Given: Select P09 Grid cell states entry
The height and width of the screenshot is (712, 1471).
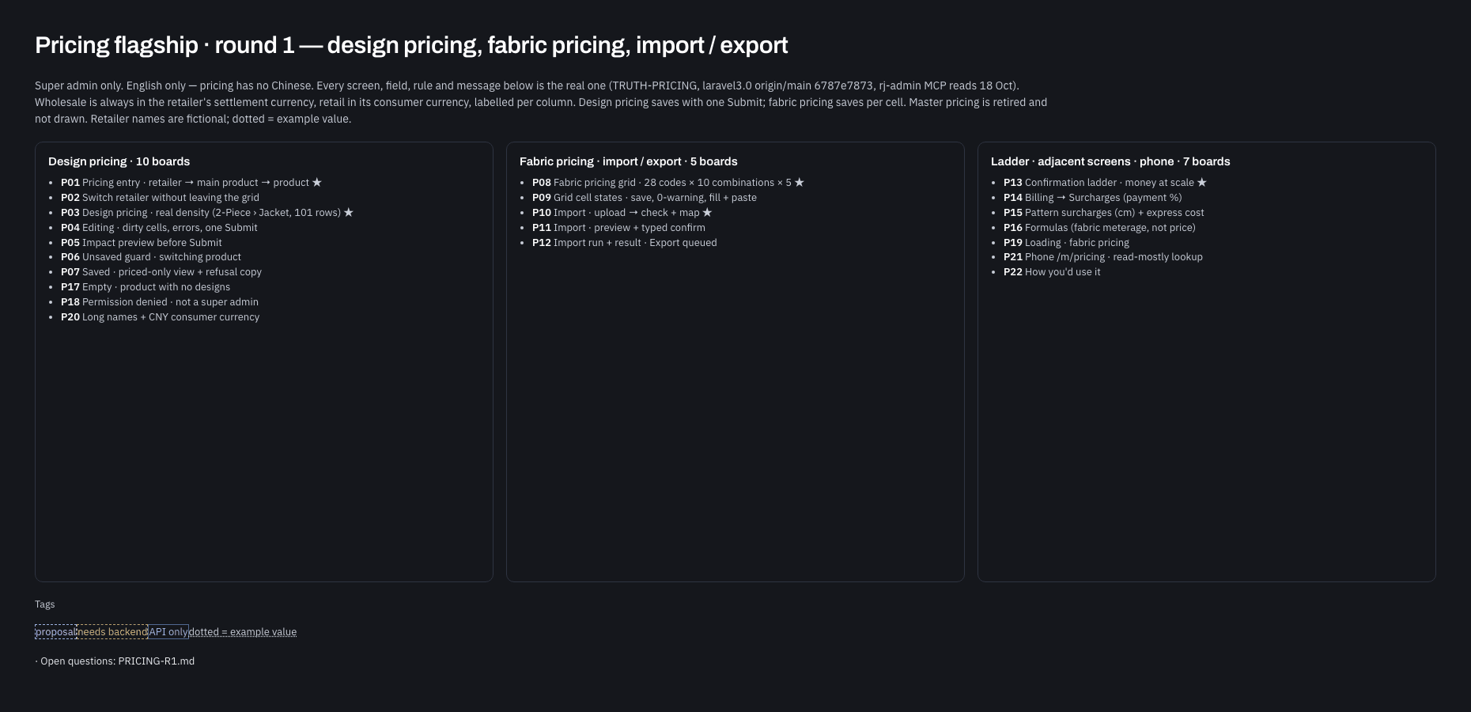Looking at the screenshot, I should pos(645,198).
